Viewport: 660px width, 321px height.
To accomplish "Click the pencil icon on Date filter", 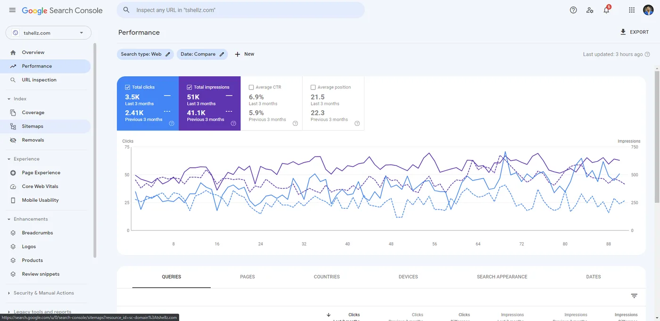I will pyautogui.click(x=222, y=54).
